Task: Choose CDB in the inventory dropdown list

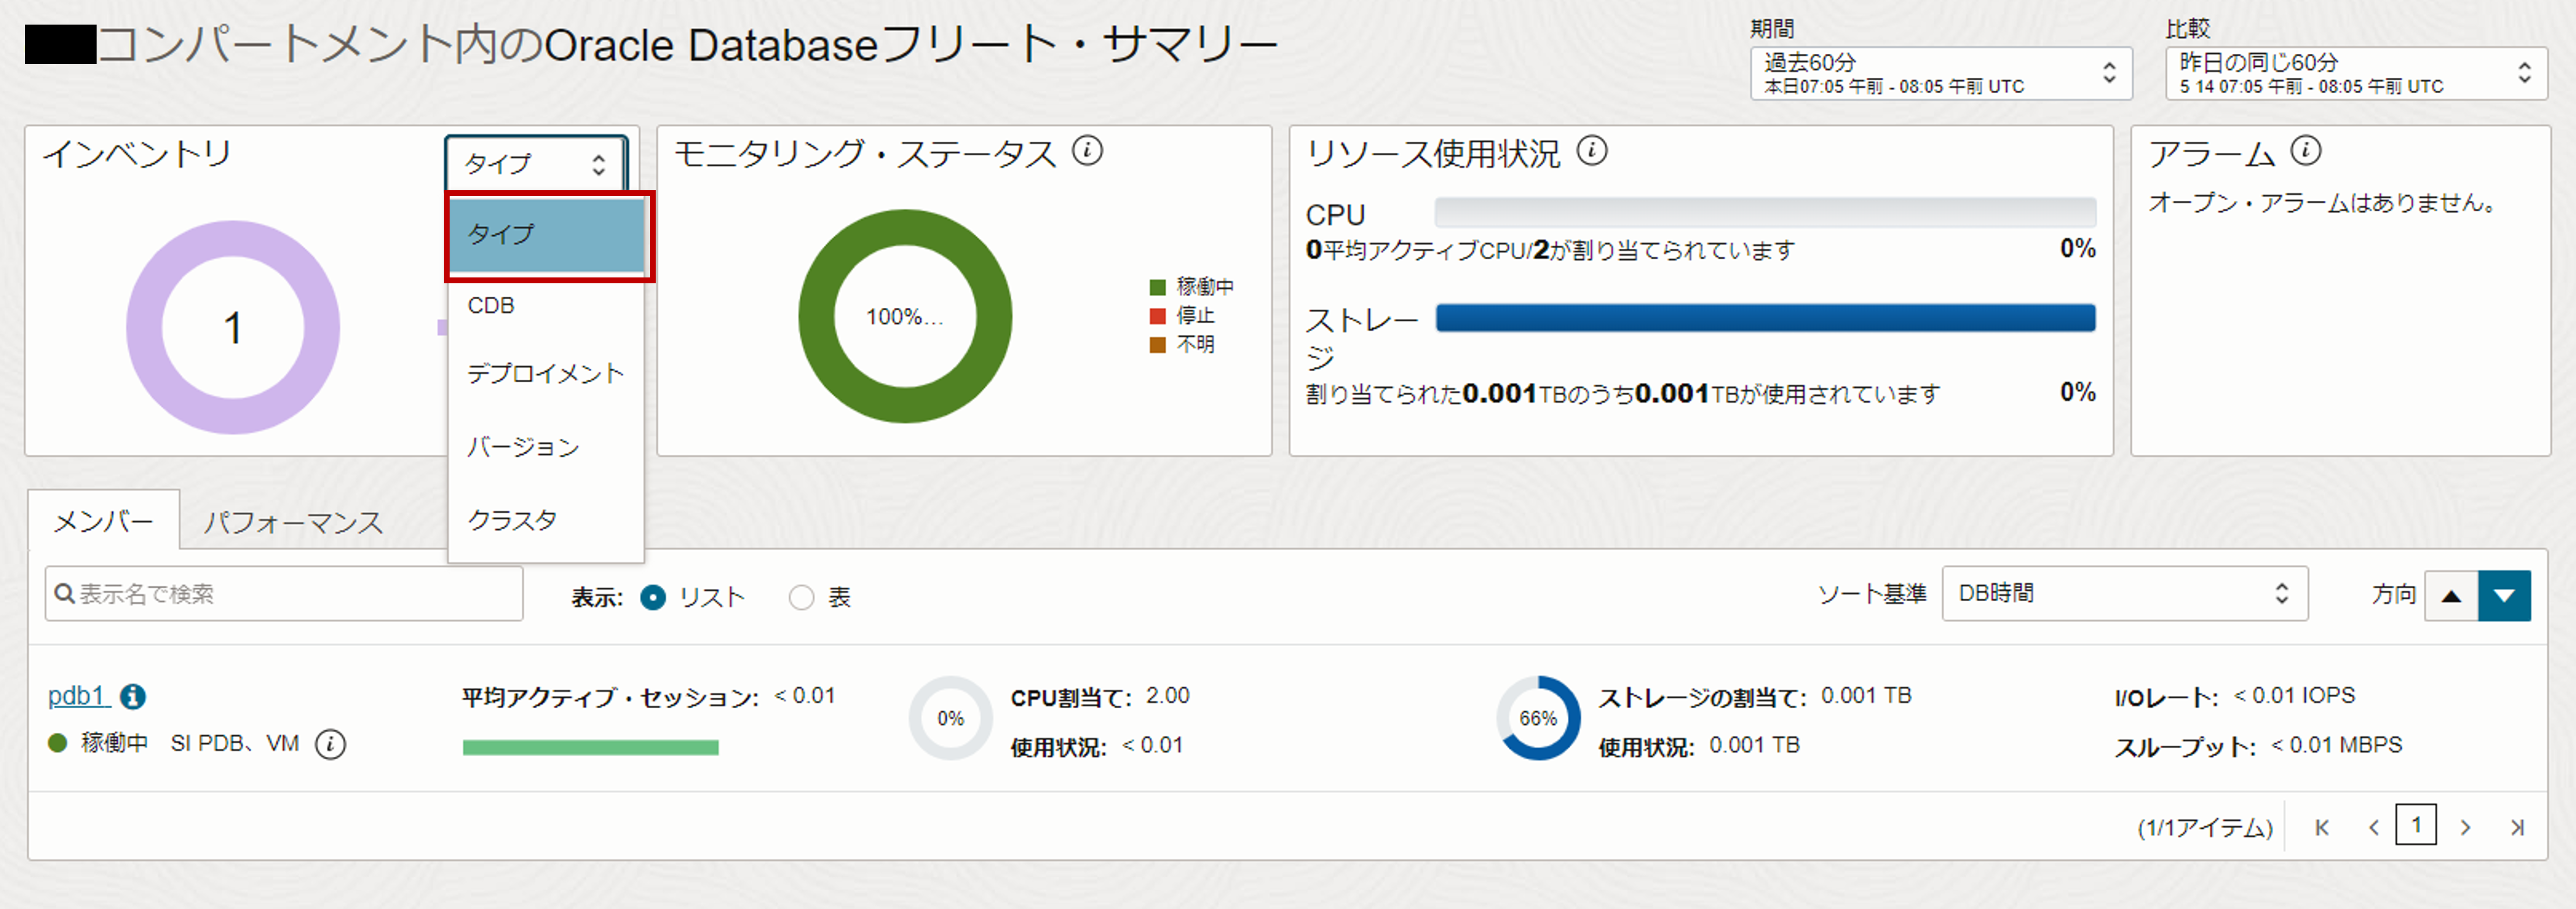Action: [547, 305]
